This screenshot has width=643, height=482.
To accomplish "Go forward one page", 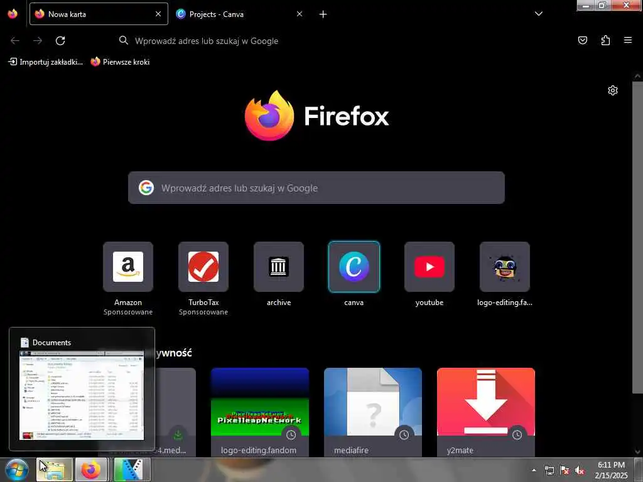I will coord(38,41).
